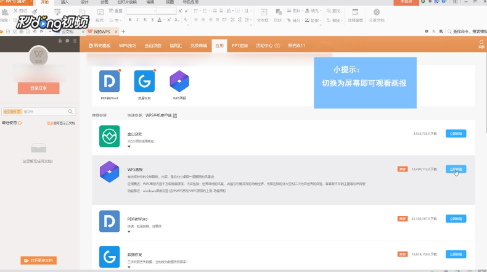Close the 我的WPS tab

click(x=116, y=31)
